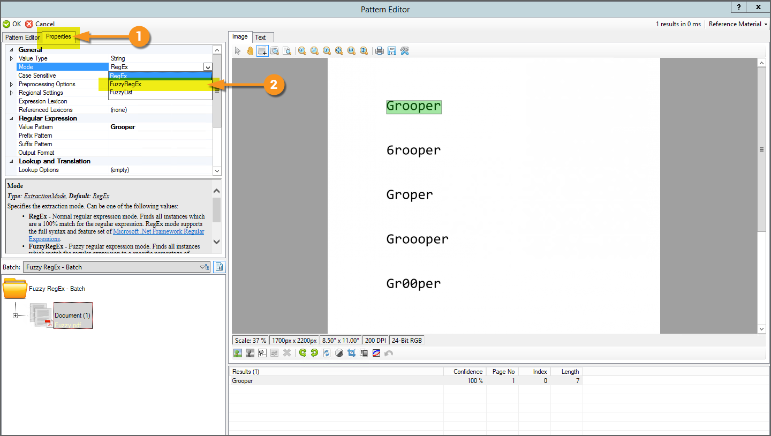
Task: Sort results by Confidence column header
Action: [465, 372]
